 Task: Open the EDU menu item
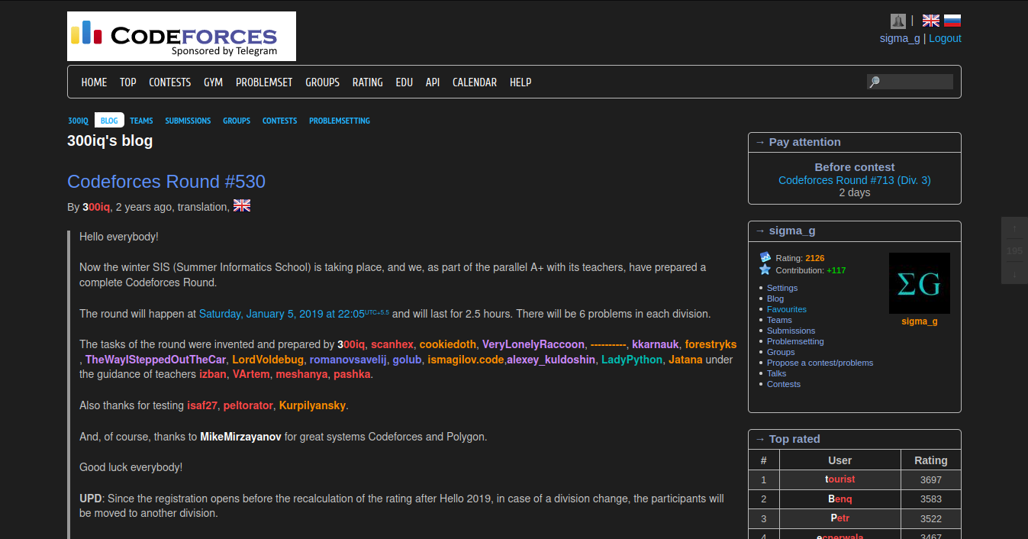pyautogui.click(x=404, y=82)
